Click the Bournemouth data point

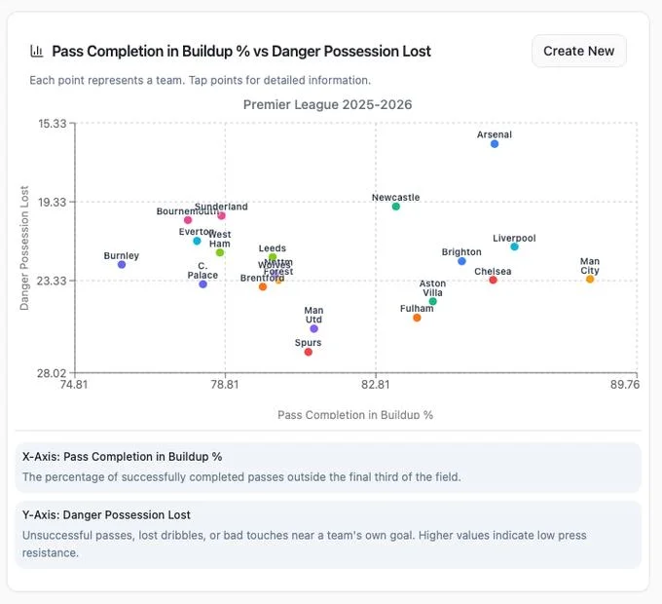coord(188,220)
